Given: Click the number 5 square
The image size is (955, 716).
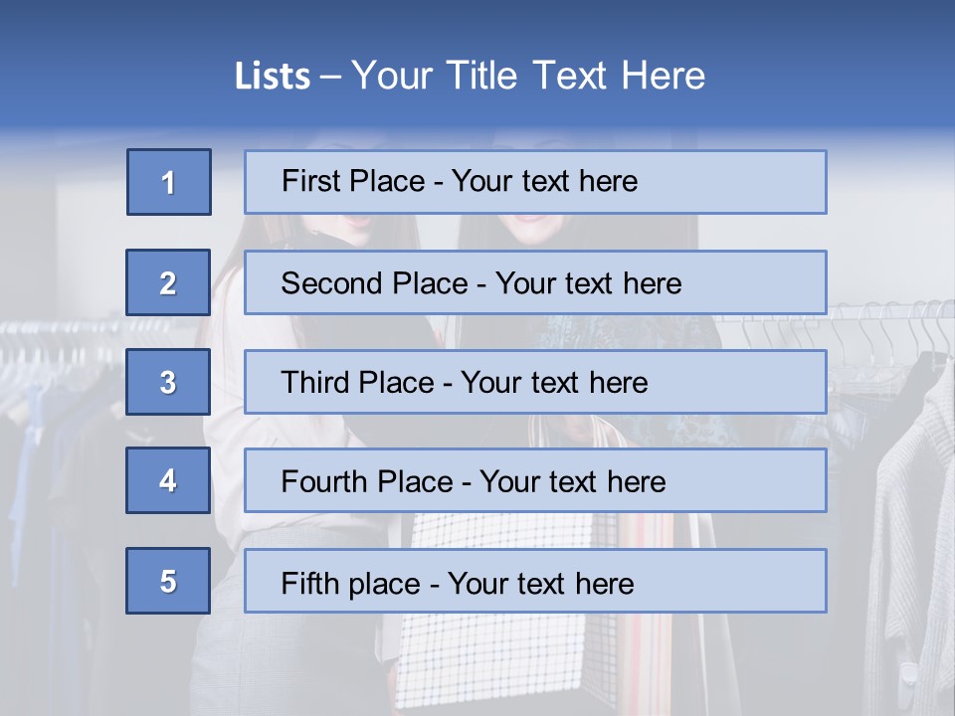Looking at the screenshot, I should 168,581.
